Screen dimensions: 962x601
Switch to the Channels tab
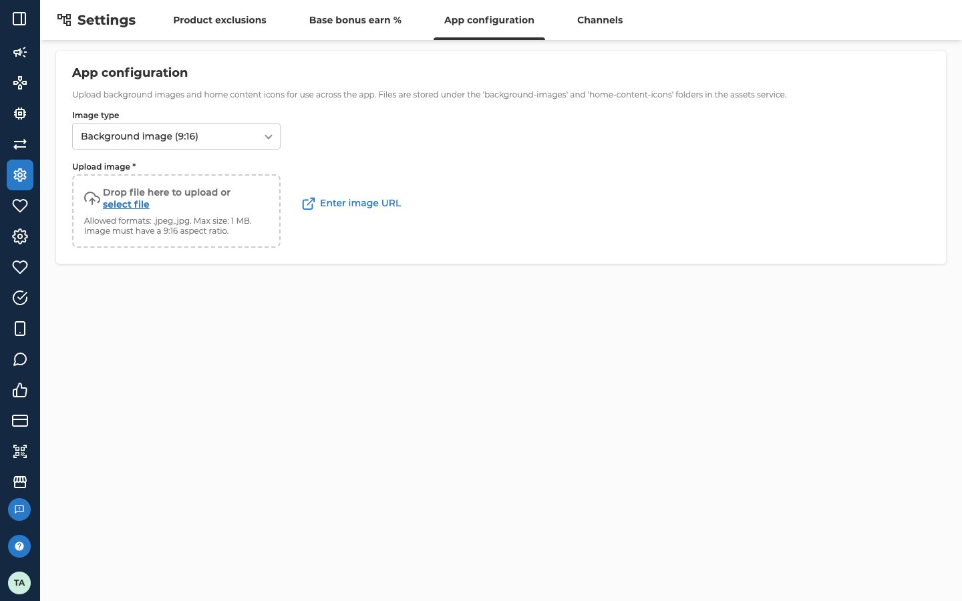(600, 20)
